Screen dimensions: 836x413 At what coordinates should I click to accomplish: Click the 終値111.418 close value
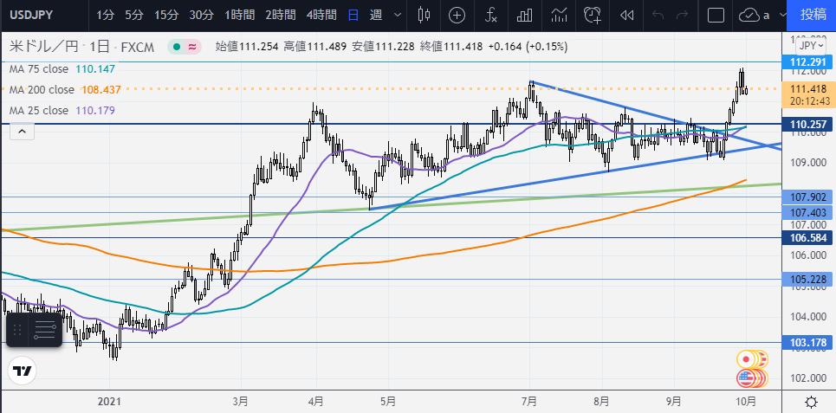tap(451, 47)
